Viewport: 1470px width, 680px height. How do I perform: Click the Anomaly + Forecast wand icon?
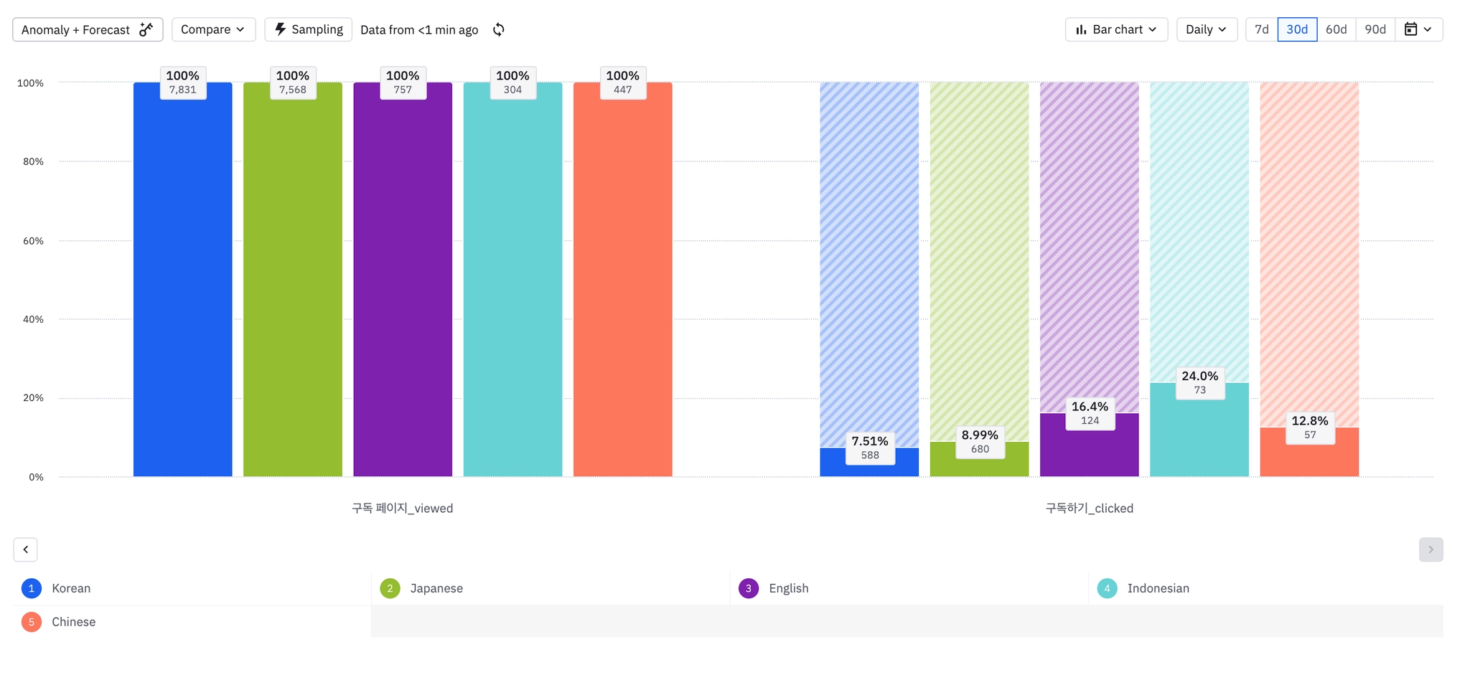[146, 29]
